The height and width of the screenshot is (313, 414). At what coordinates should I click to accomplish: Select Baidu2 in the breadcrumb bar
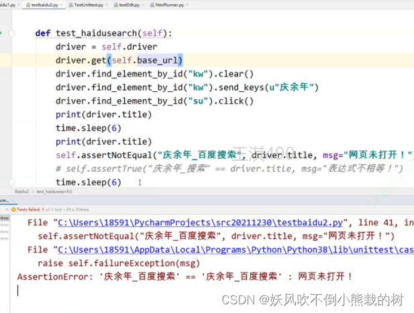22,191
